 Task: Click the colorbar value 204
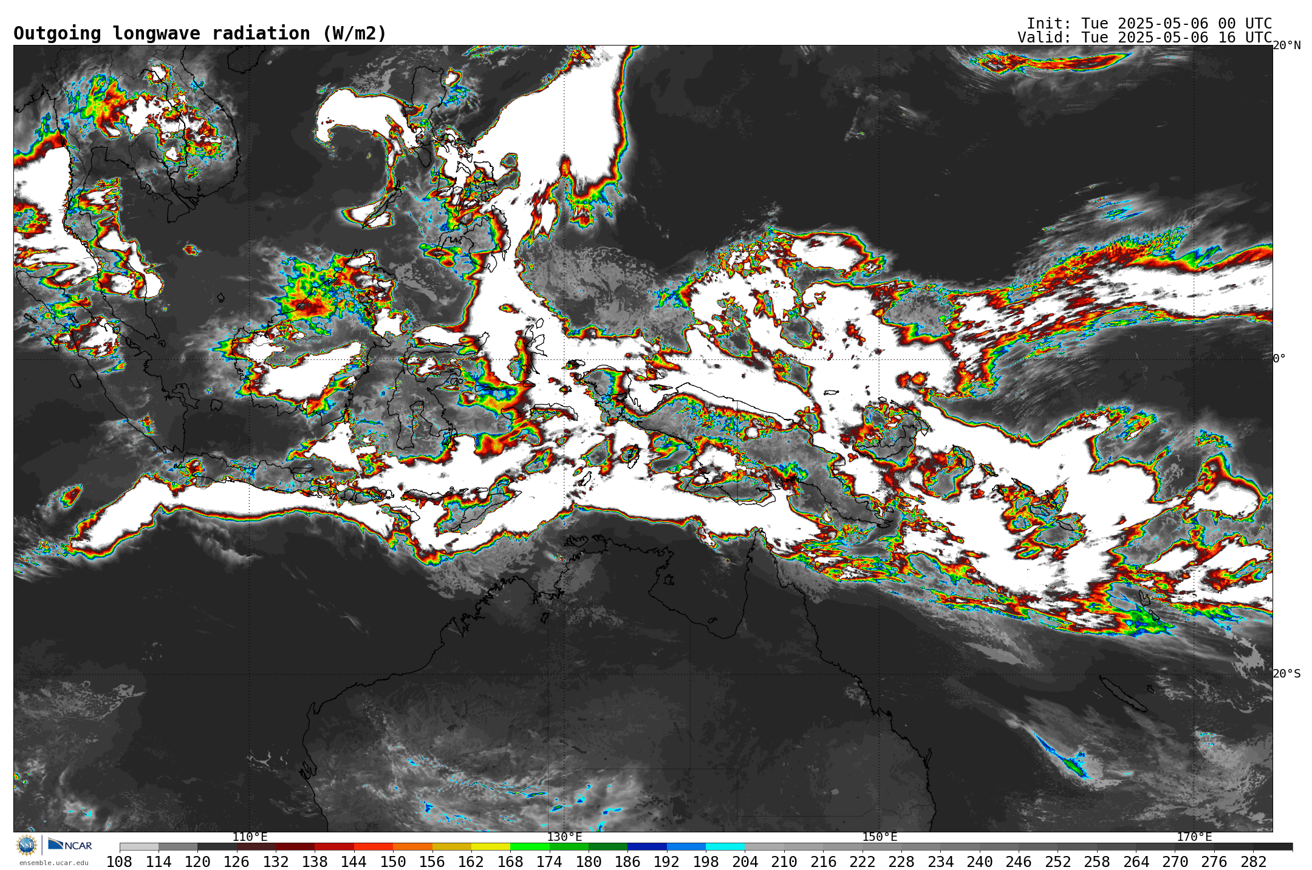(745, 862)
